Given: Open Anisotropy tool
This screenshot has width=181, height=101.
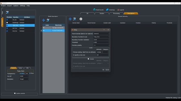Looking at the screenshot, I should (x=111, y=10).
